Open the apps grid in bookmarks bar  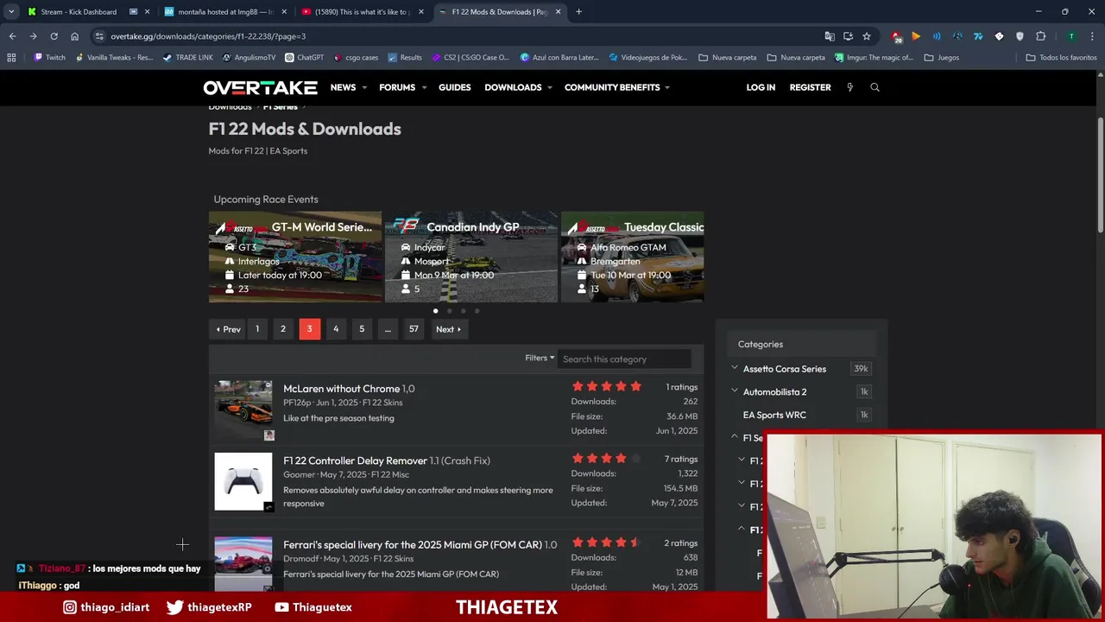11,58
